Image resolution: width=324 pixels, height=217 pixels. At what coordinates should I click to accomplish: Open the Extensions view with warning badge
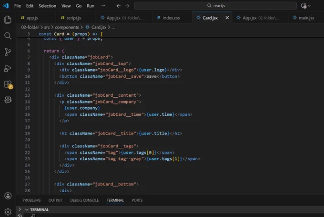tap(8, 84)
